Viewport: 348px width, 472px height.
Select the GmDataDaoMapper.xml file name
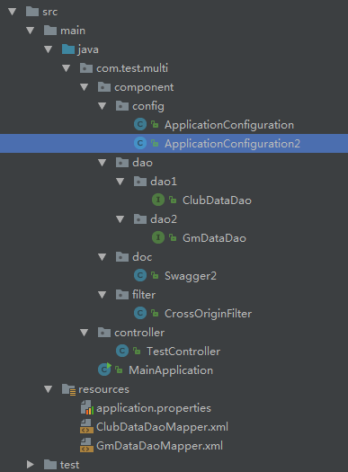pyautogui.click(x=159, y=446)
